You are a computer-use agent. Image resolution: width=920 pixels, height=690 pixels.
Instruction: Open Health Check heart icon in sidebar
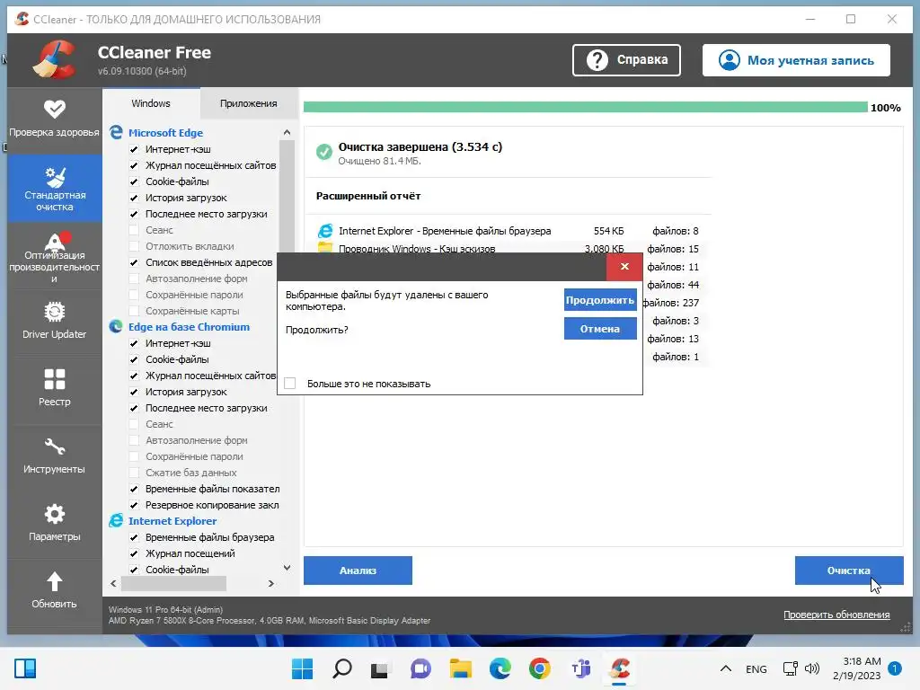[x=55, y=109]
